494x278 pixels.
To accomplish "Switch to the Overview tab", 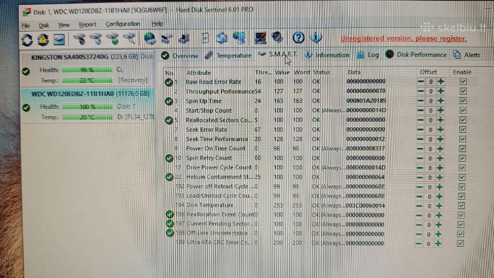I will (x=180, y=56).
